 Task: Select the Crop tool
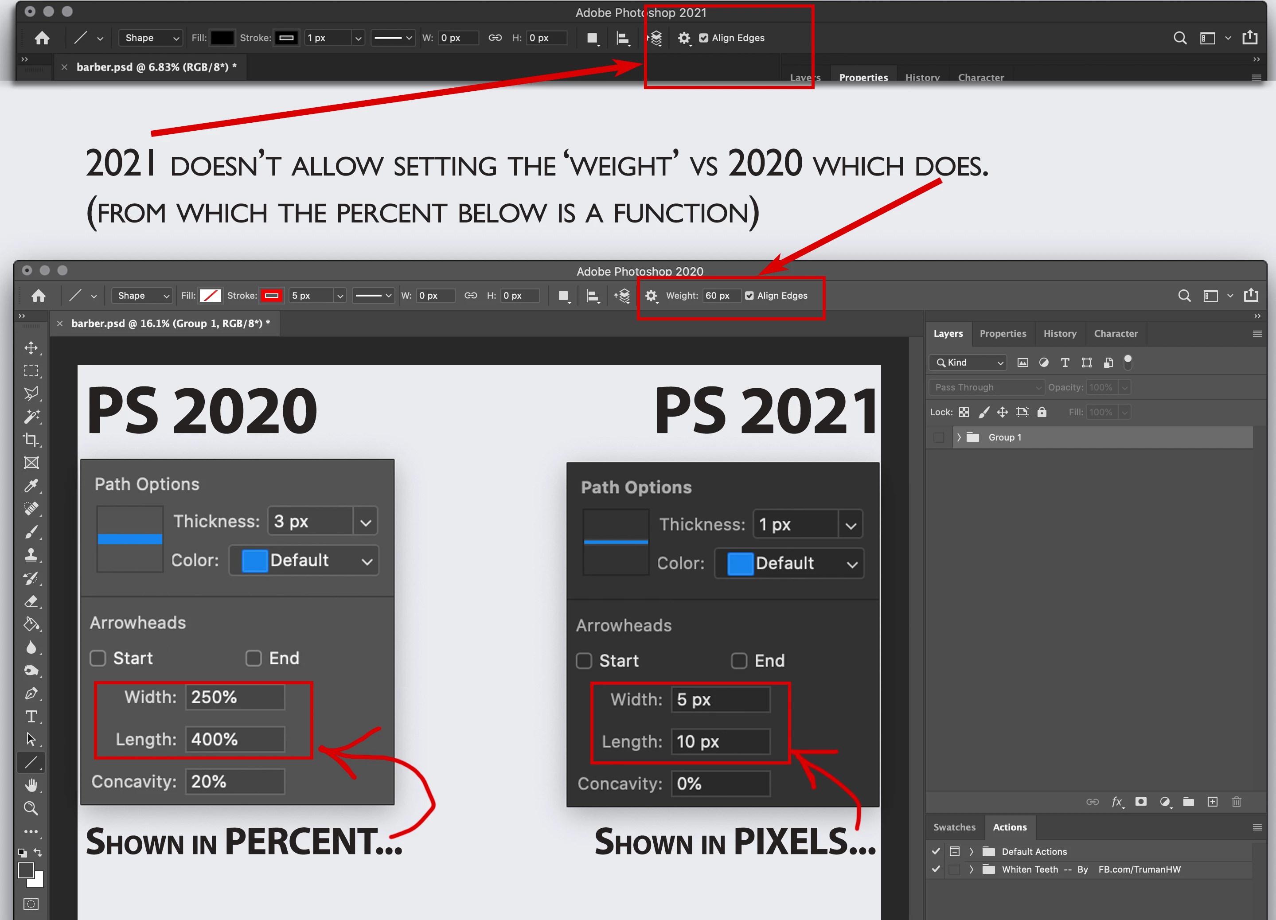coord(31,440)
